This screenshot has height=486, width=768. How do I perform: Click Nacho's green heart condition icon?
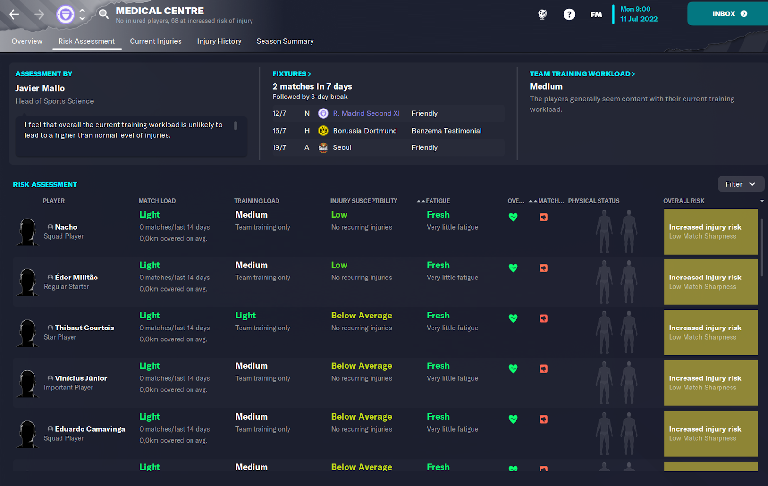point(513,217)
